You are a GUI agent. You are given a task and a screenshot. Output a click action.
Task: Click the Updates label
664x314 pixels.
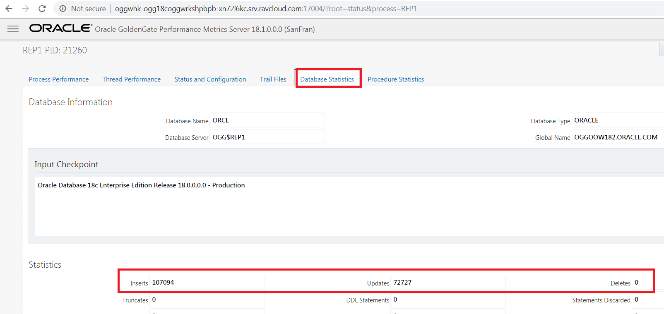coord(378,283)
